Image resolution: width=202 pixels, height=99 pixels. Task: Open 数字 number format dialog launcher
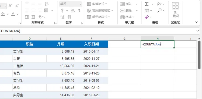(82, 23)
